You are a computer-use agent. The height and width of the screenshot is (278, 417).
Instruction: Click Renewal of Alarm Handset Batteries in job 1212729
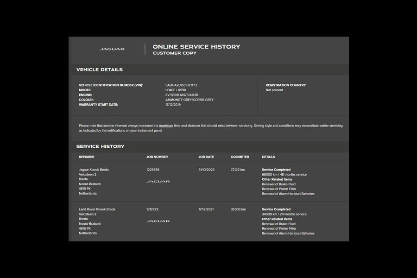288,234
